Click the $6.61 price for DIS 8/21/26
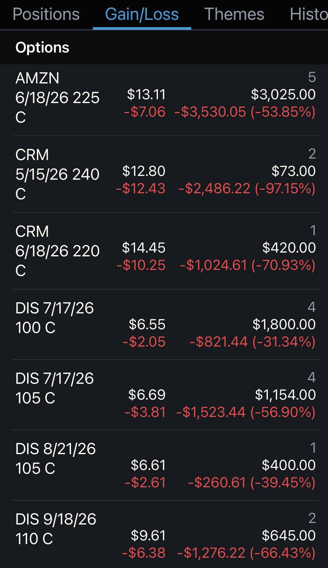The width and height of the screenshot is (328, 568). 148,465
